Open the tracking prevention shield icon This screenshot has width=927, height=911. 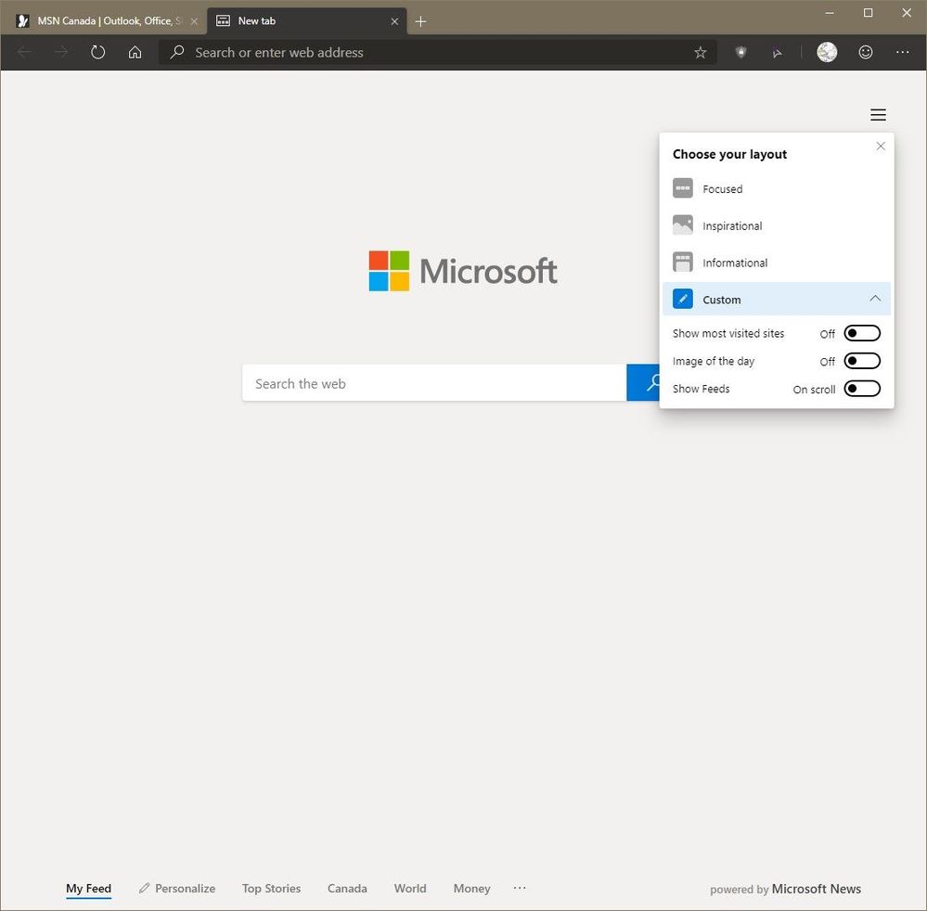(x=740, y=53)
